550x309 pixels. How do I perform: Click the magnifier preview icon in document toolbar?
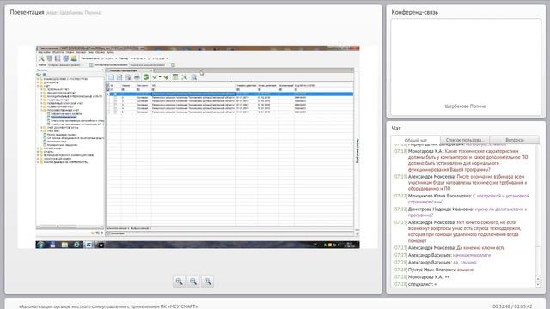click(x=193, y=77)
